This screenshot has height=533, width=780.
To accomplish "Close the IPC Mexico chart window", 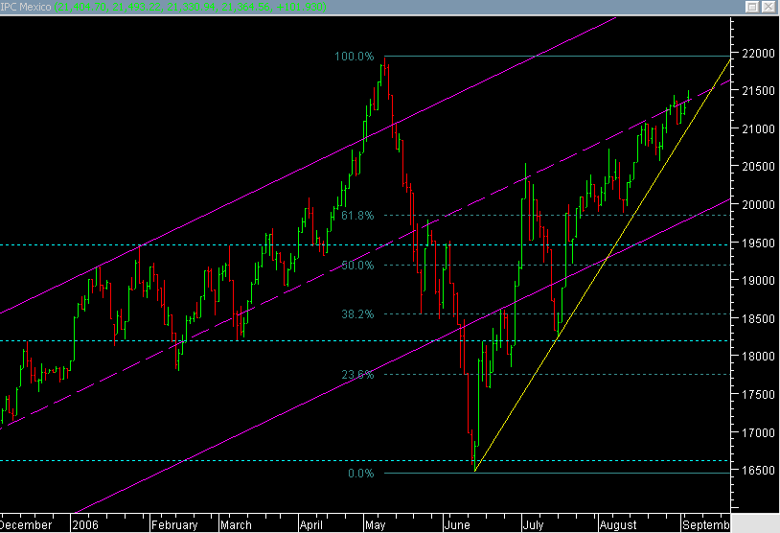I will coord(769,7).
